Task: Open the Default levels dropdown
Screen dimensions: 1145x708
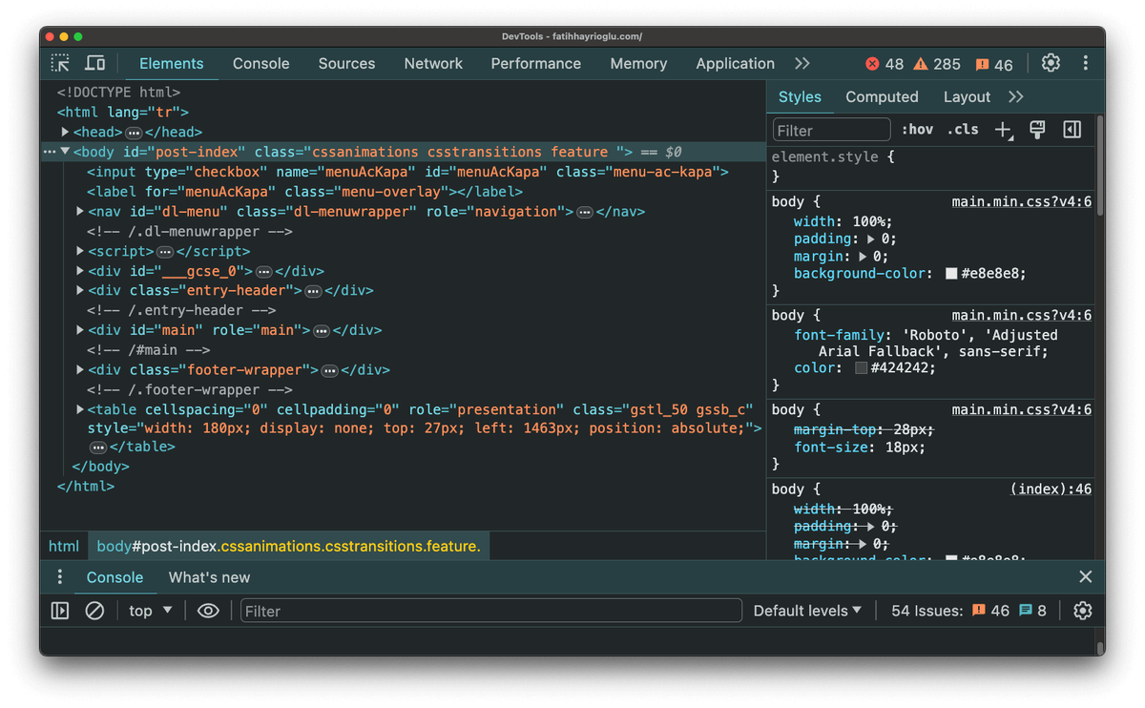Action: point(807,611)
